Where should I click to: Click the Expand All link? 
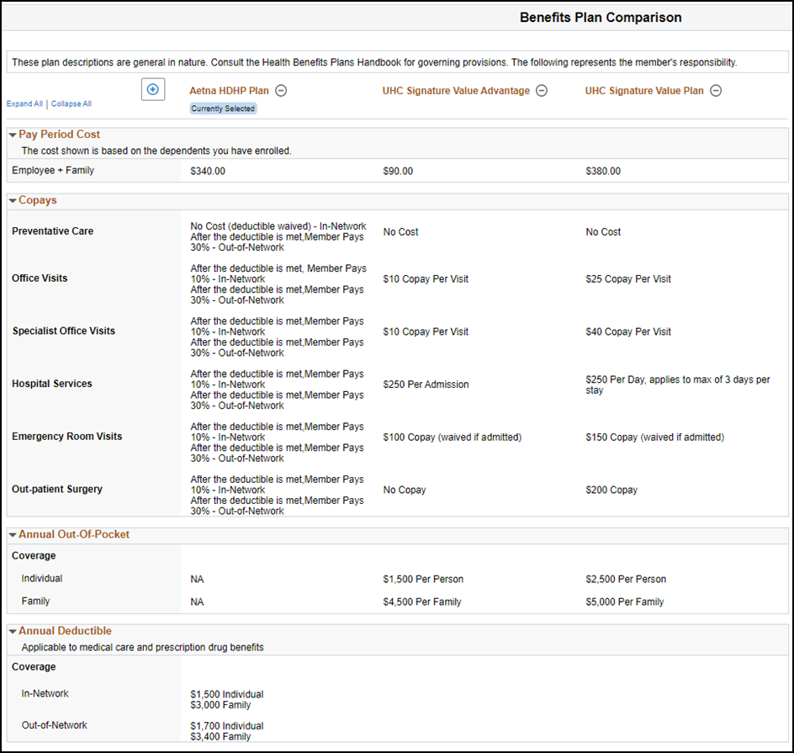(24, 103)
